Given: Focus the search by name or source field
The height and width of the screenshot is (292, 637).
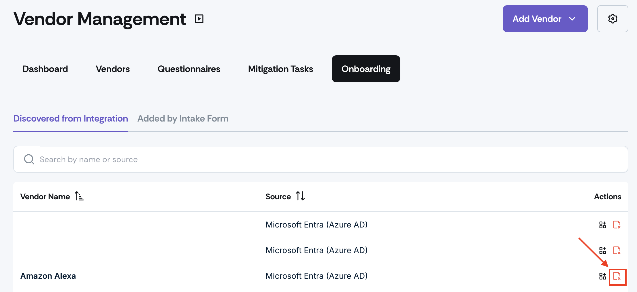Looking at the screenshot, I should 321,159.
